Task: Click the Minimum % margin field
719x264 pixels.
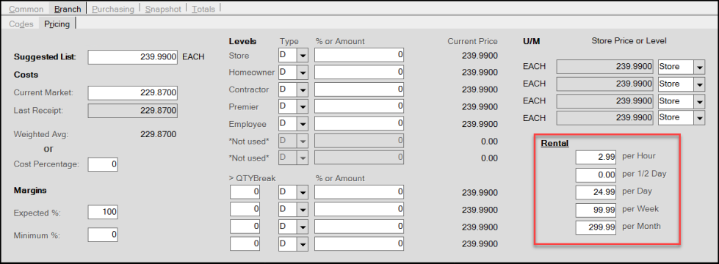Action: (x=103, y=235)
